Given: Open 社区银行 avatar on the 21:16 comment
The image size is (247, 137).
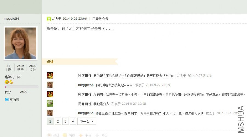Looking at the screenshot, I should tap(50, 75).
